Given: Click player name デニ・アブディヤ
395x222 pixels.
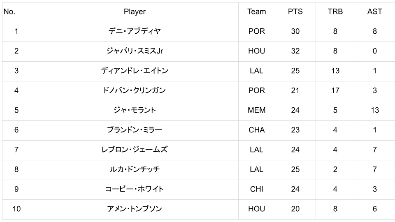Looking at the screenshot, I should (135, 32).
